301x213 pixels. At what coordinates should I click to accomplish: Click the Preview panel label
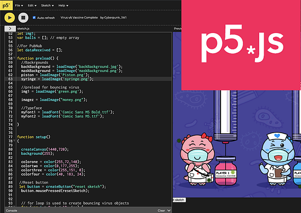[178, 29]
